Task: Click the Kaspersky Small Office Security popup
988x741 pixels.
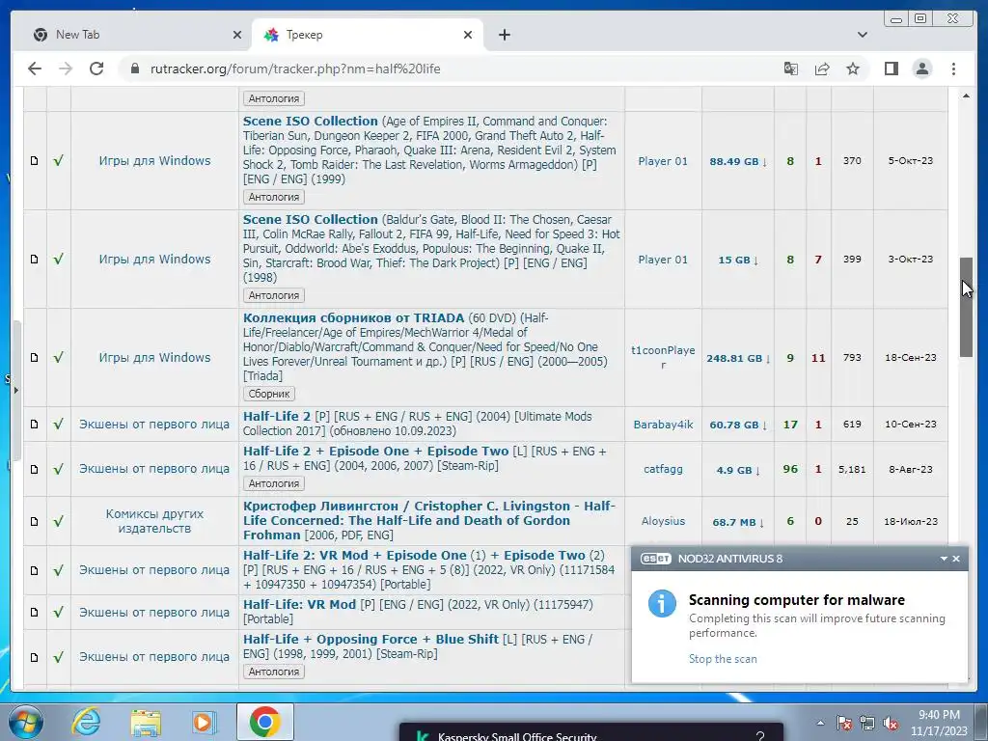Action: point(591,733)
